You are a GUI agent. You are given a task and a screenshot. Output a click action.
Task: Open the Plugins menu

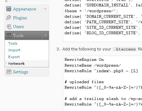click(x=20, y=18)
